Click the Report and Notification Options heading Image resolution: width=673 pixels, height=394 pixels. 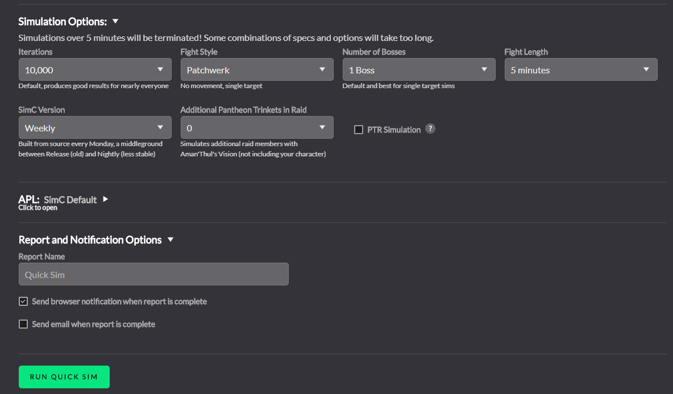(x=90, y=240)
